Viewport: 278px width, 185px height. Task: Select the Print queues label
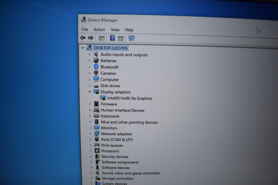(112, 145)
